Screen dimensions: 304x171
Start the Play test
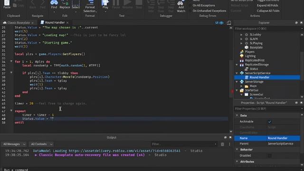coord(105,2)
